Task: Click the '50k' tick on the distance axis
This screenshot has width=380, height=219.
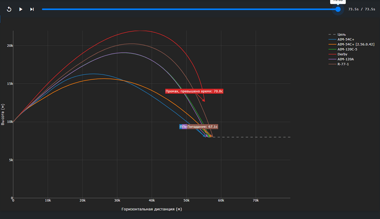Action: [186, 201]
